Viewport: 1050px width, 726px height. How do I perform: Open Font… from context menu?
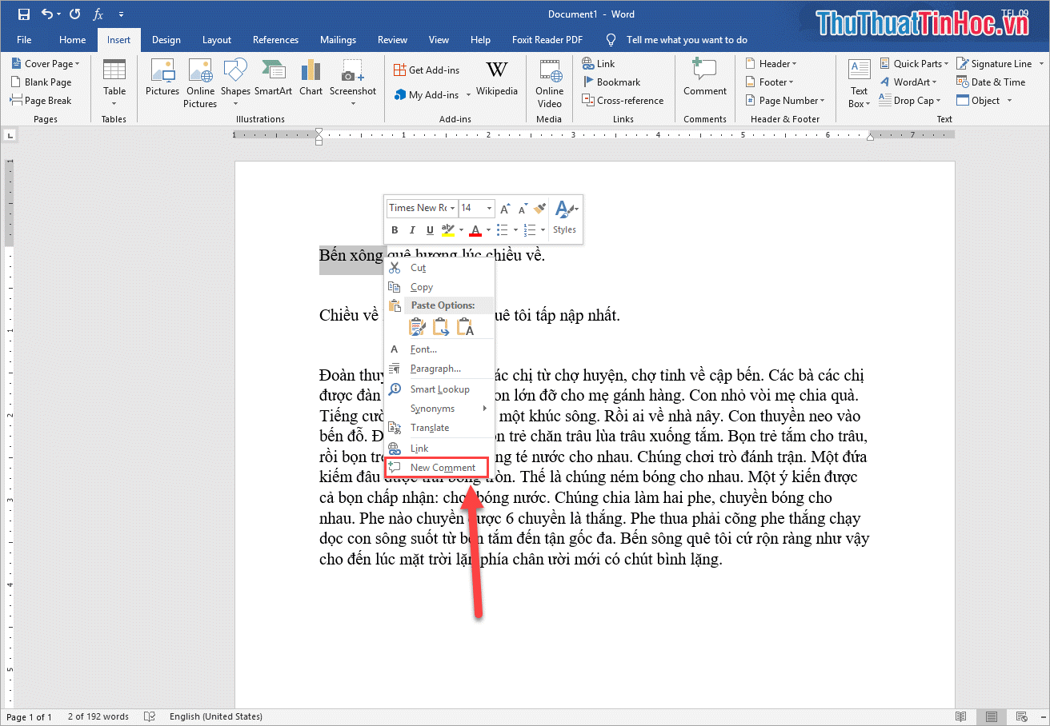pyautogui.click(x=439, y=349)
